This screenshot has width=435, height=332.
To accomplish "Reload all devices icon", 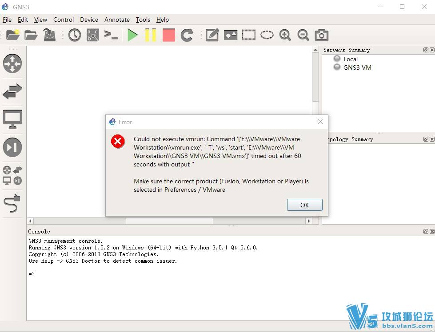I will coord(187,35).
